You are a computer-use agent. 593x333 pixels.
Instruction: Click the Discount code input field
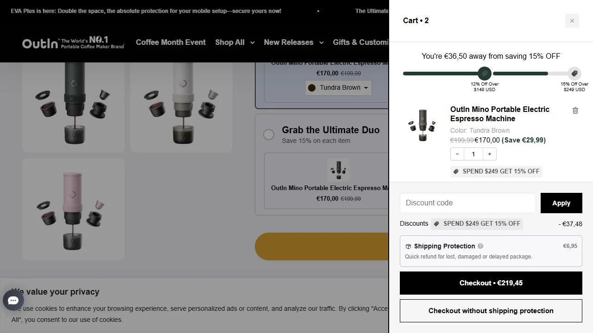pos(468,203)
